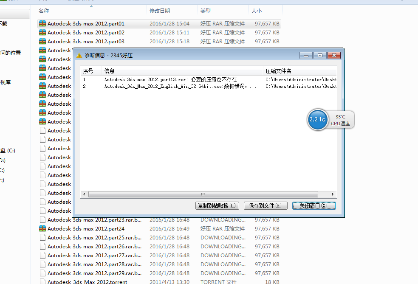Screen dimensions: 418x284
Task: Minimize the 诊断信息 dialog
Action: pos(306,56)
